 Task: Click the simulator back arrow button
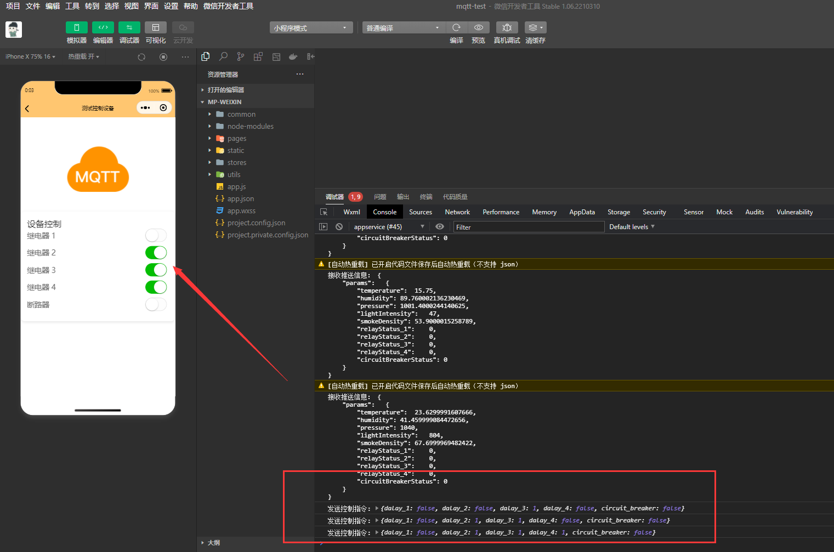click(x=27, y=109)
